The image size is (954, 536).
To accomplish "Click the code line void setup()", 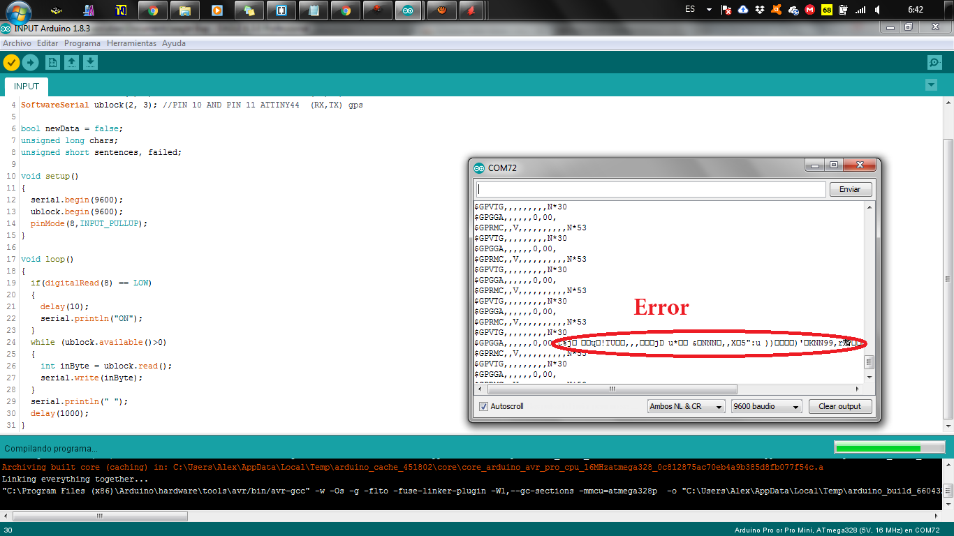I will [50, 176].
